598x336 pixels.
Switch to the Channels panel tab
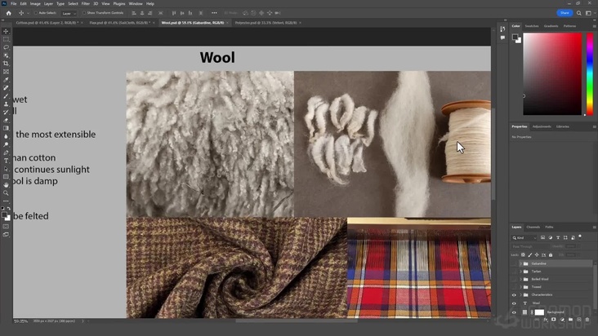[x=533, y=227]
